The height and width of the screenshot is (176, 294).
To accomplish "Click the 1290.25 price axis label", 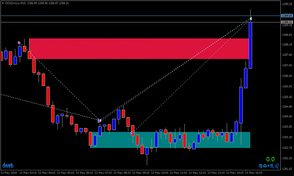I will (x=287, y=4).
